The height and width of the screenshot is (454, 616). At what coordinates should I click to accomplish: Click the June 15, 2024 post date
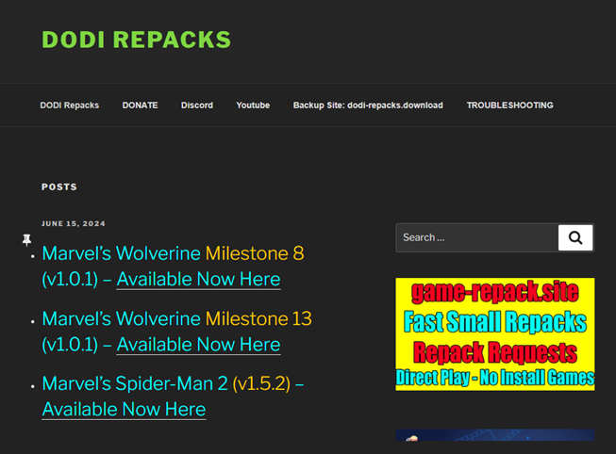pos(74,224)
